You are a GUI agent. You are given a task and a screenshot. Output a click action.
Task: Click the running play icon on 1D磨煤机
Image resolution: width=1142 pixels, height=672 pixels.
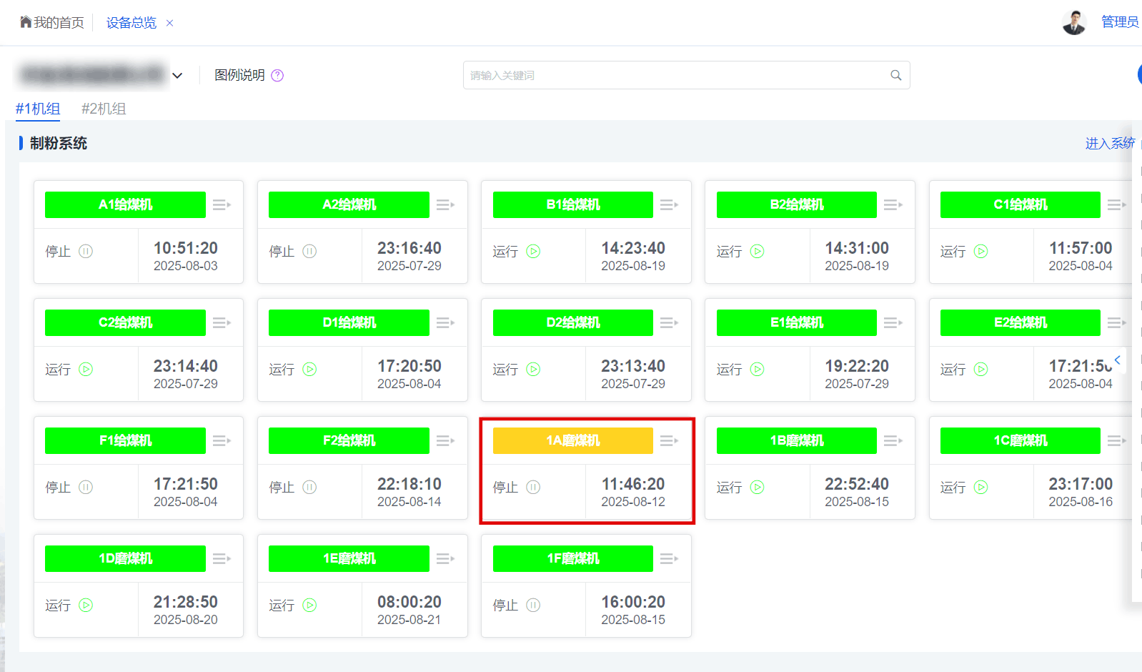click(86, 606)
